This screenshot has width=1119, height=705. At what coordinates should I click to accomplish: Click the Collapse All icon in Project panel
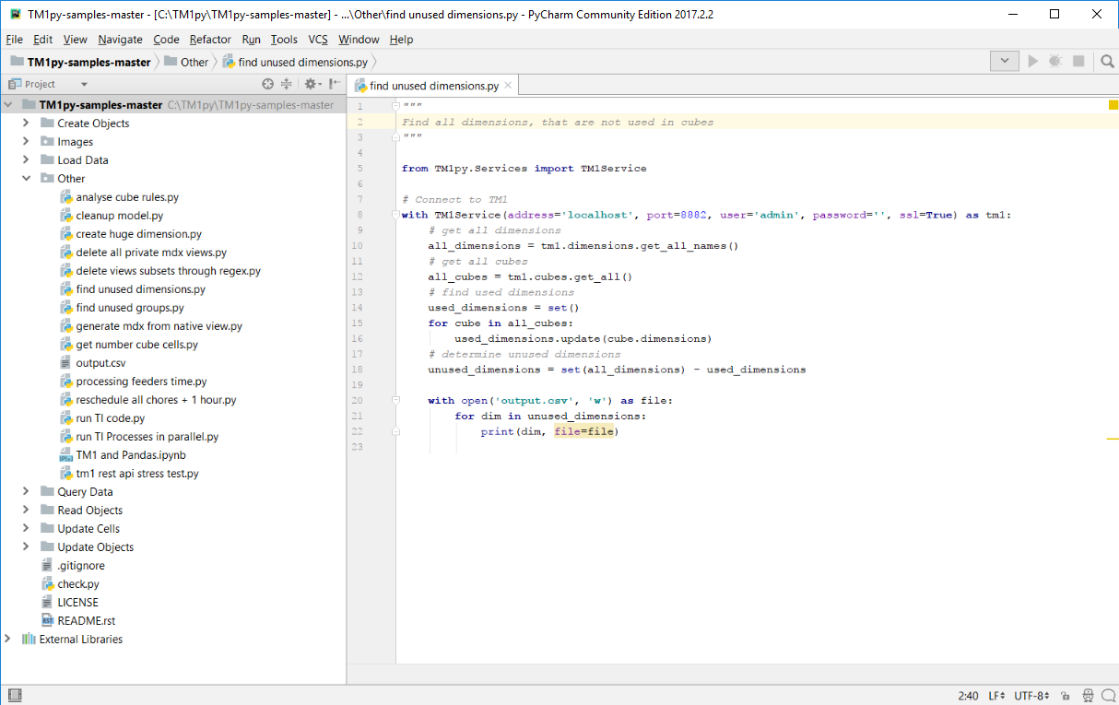click(287, 84)
